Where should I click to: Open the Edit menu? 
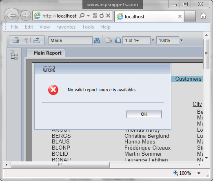tap(29, 27)
